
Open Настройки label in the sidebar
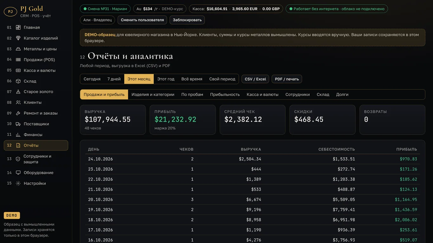tap(35, 184)
